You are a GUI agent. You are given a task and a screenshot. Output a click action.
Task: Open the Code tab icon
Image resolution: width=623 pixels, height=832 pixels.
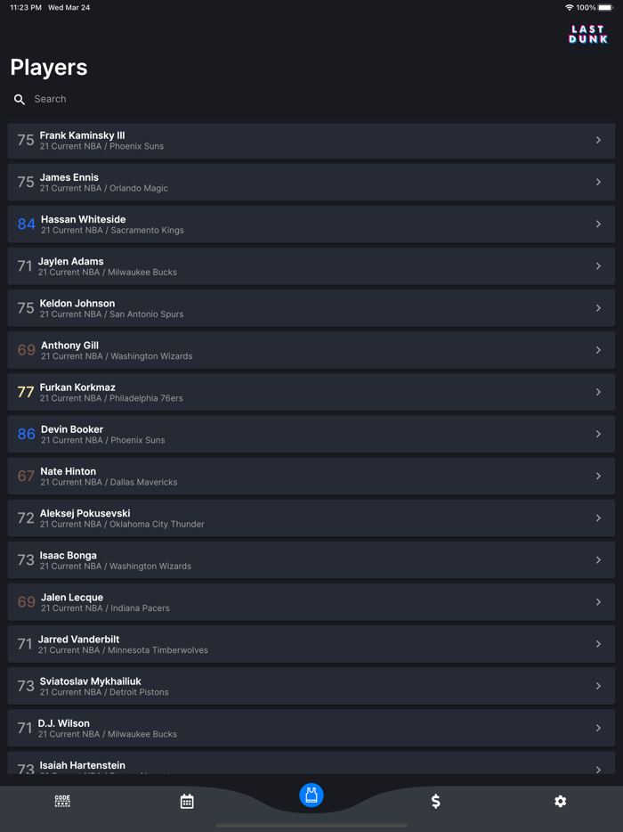(x=62, y=801)
